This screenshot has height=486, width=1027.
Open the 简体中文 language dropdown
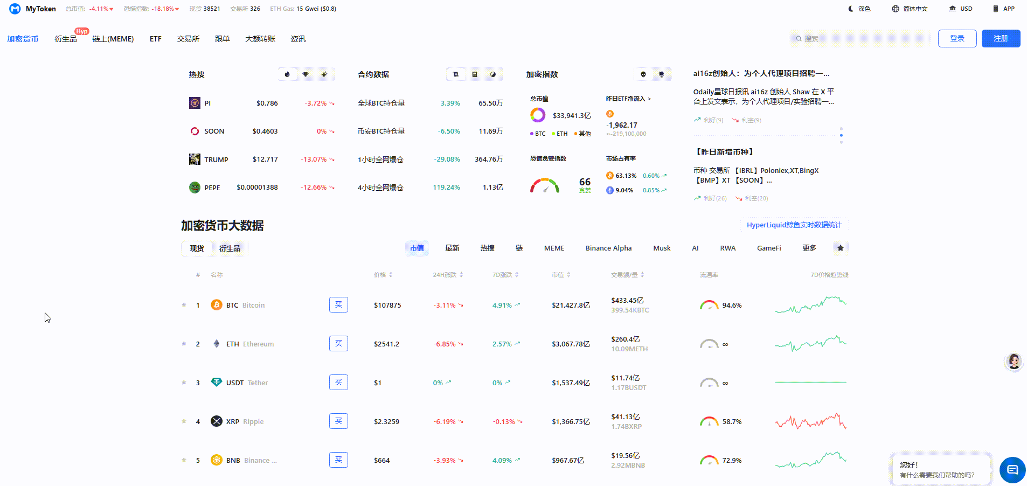coord(910,9)
